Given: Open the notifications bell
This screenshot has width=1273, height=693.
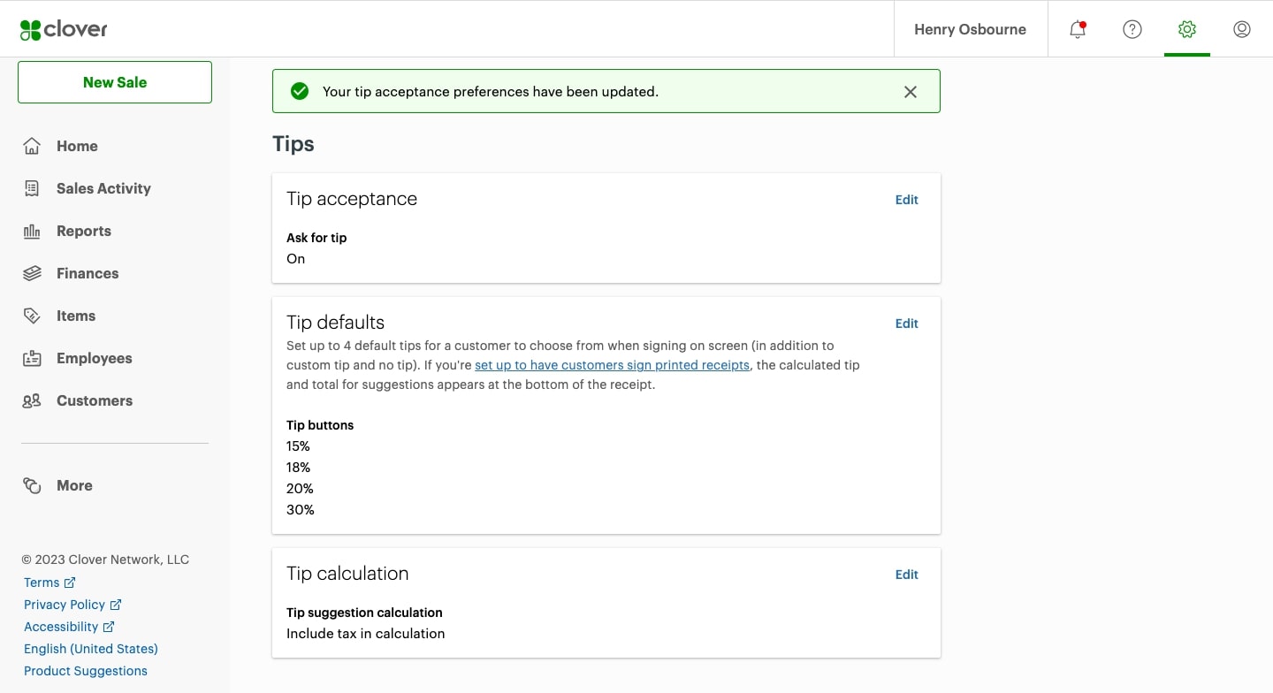Looking at the screenshot, I should point(1078,29).
